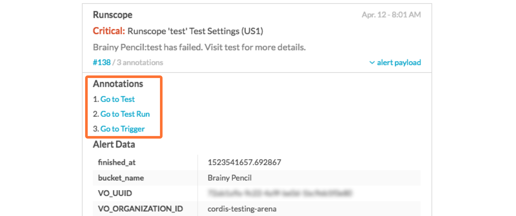Image resolution: width=516 pixels, height=216 pixels.
Task: Select the Annotations section header
Action: point(118,84)
